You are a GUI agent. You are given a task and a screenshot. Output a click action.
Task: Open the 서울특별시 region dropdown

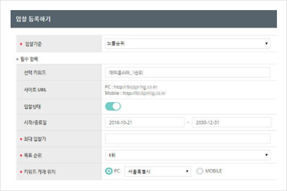tap(158, 171)
